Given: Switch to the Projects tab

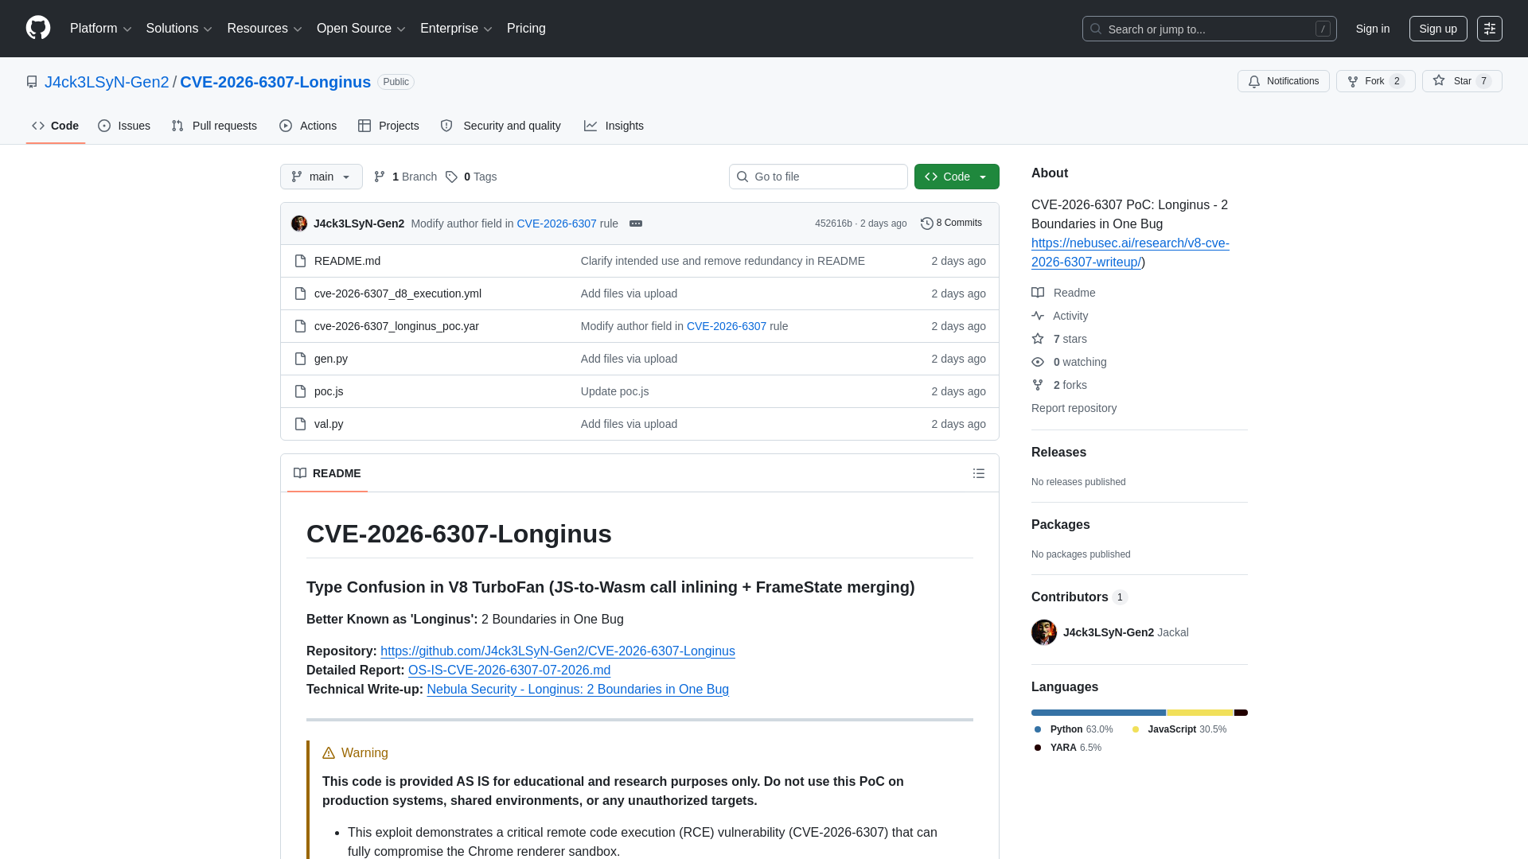Looking at the screenshot, I should [388, 126].
